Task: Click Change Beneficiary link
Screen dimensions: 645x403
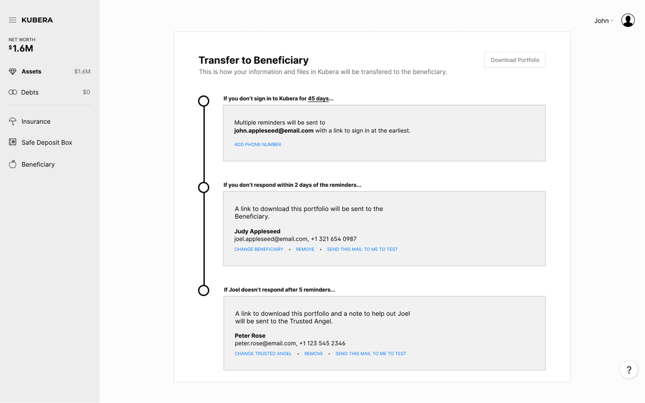Action: coord(259,250)
